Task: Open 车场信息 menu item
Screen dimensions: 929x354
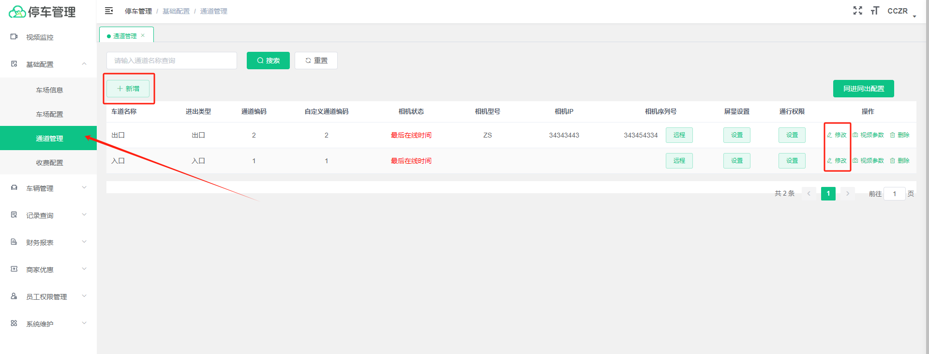Action: click(x=48, y=90)
